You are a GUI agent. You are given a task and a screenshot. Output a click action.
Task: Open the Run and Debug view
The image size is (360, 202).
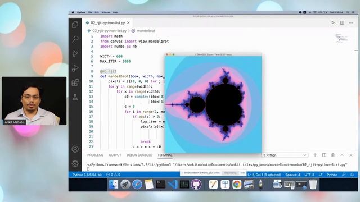[75, 68]
